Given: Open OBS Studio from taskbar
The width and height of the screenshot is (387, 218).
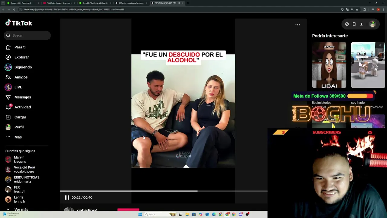Looking at the screenshot, I should (247, 214).
